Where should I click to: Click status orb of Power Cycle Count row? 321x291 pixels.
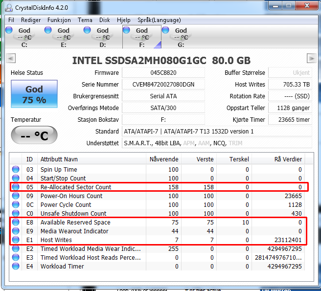[16, 204]
